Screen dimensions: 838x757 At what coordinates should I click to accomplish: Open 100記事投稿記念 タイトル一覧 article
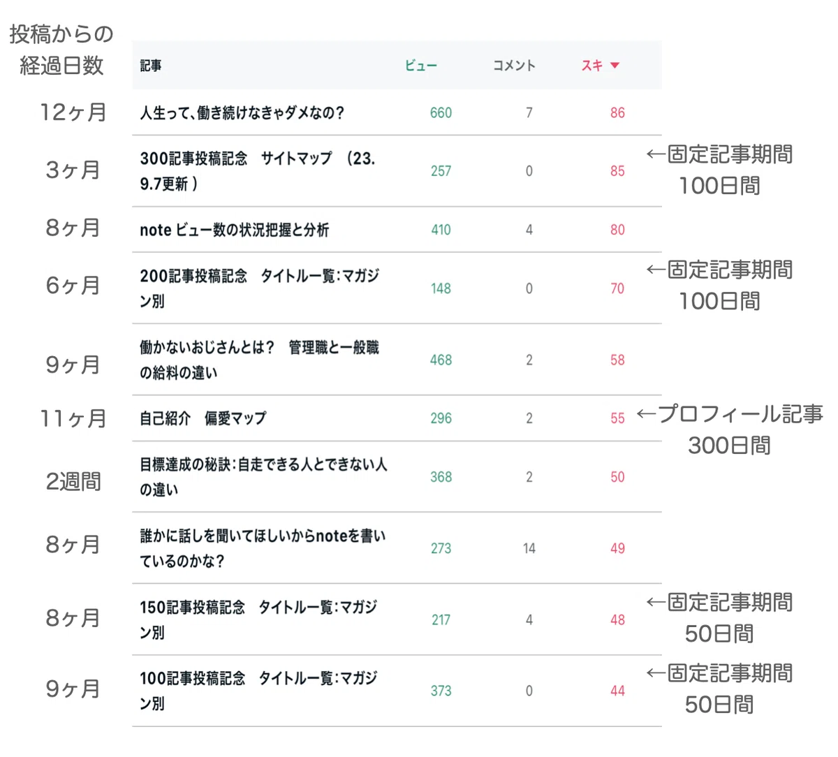[258, 691]
